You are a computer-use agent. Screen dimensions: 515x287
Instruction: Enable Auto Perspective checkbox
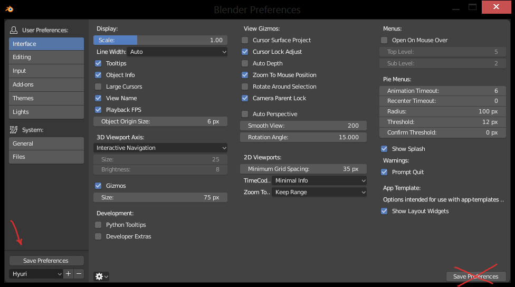coord(245,114)
